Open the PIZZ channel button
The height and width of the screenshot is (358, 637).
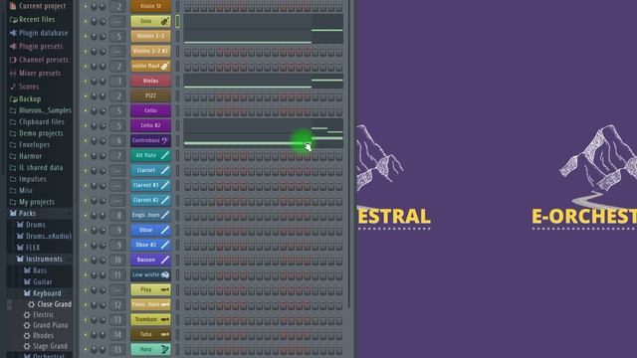click(150, 95)
